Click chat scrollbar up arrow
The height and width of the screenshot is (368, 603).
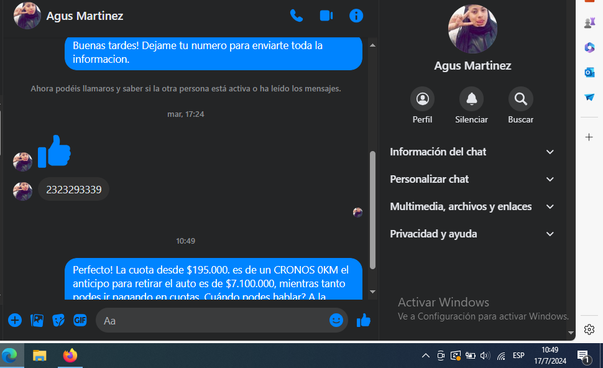point(372,45)
